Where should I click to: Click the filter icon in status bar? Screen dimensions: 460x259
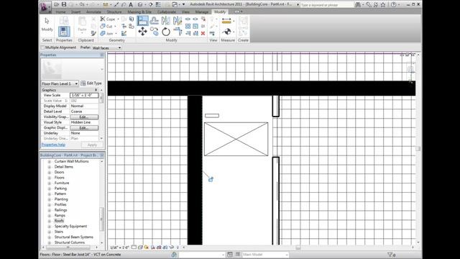tap(390, 255)
